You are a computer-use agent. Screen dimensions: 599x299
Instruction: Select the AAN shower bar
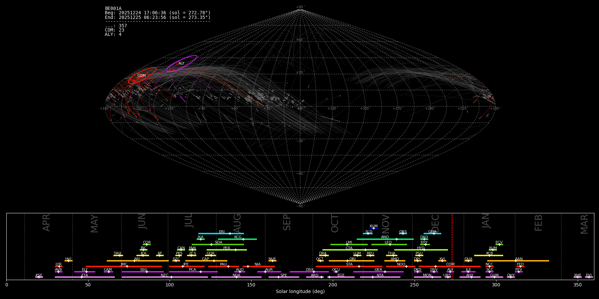pyautogui.click(x=518, y=261)
